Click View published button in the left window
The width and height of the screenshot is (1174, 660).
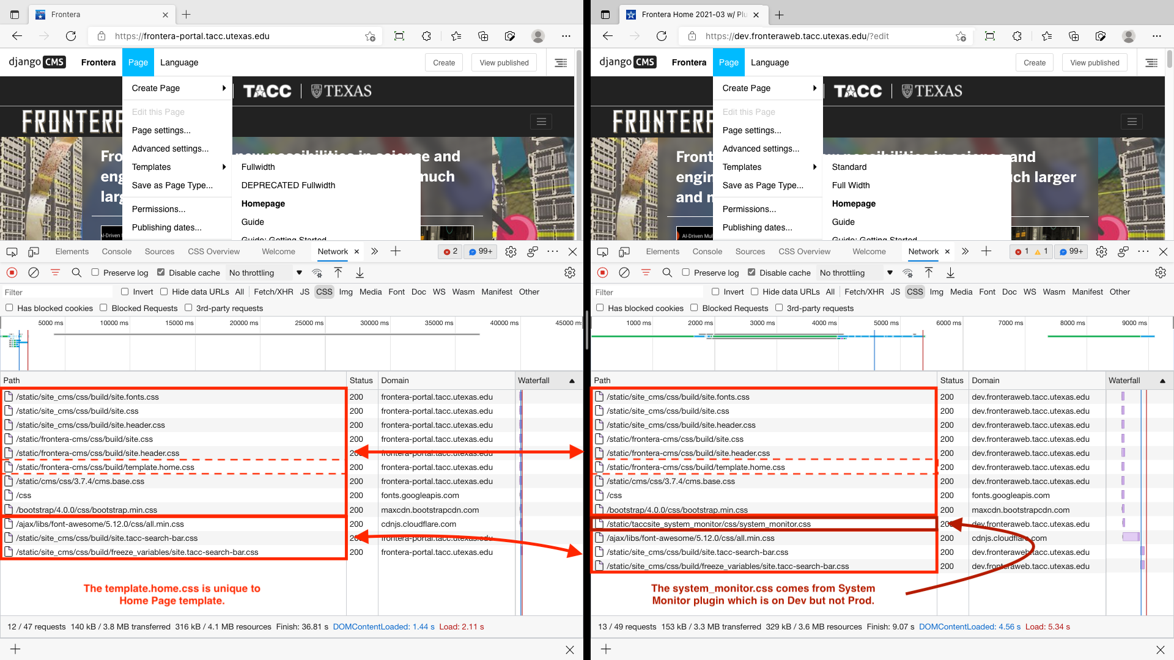click(x=504, y=62)
